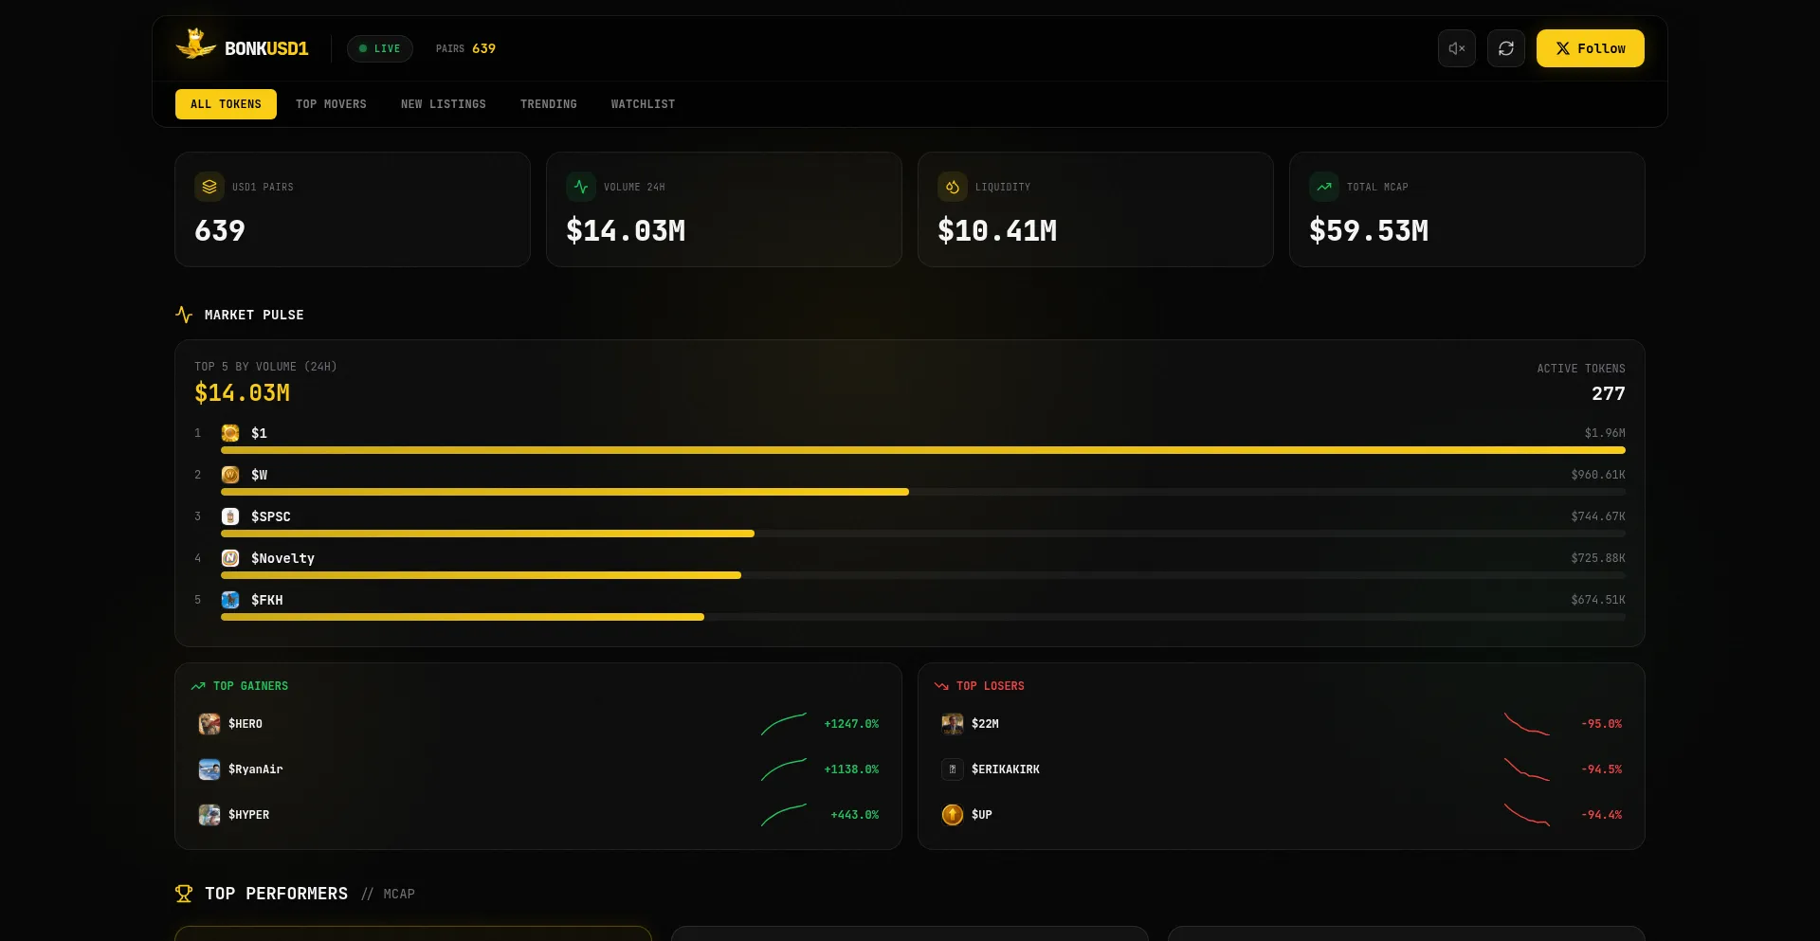The height and width of the screenshot is (941, 1820).
Task: Mute sounds with the speaker icon
Action: [x=1457, y=48]
